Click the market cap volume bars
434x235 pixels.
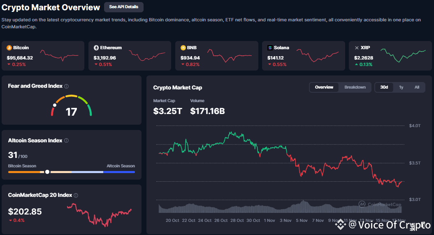click(280, 207)
